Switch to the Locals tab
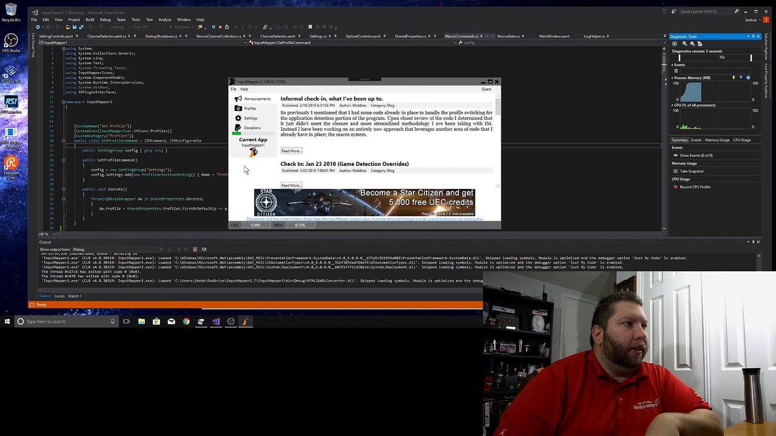The image size is (776, 436). [x=59, y=296]
